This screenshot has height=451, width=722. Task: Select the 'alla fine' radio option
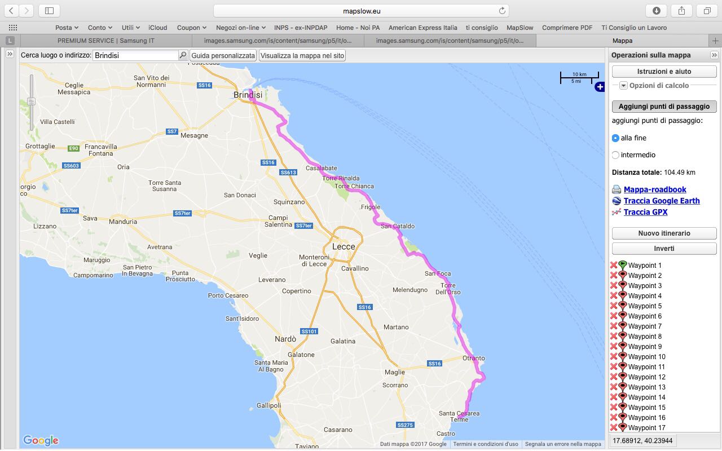pos(615,138)
